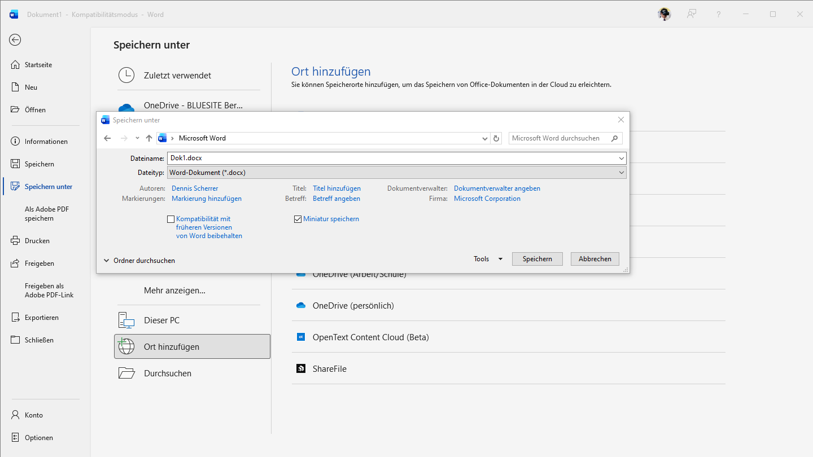This screenshot has height=457, width=813.
Task: Enable the Kompatibilität mit früheren Versionen checkbox
Action: click(171, 219)
